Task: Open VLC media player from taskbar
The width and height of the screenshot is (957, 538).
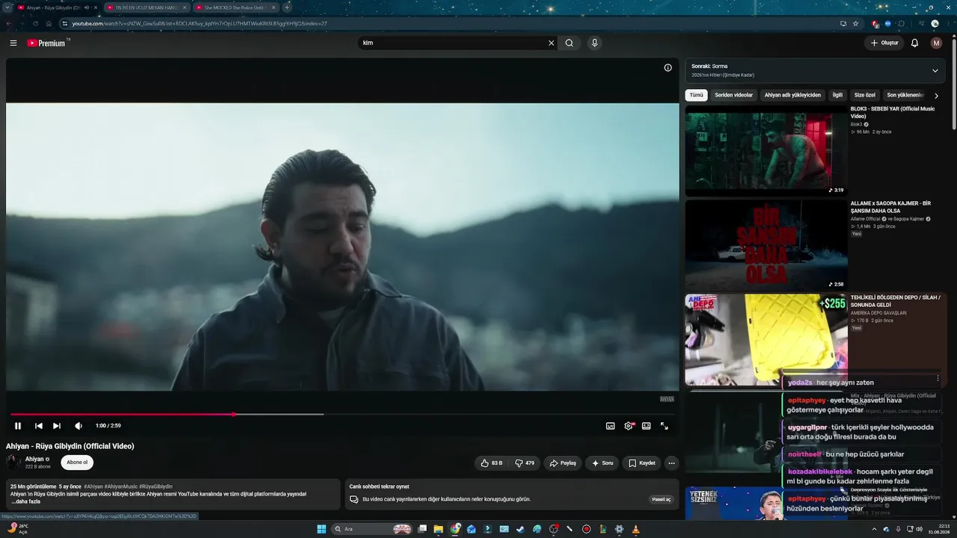Action: pos(636,529)
